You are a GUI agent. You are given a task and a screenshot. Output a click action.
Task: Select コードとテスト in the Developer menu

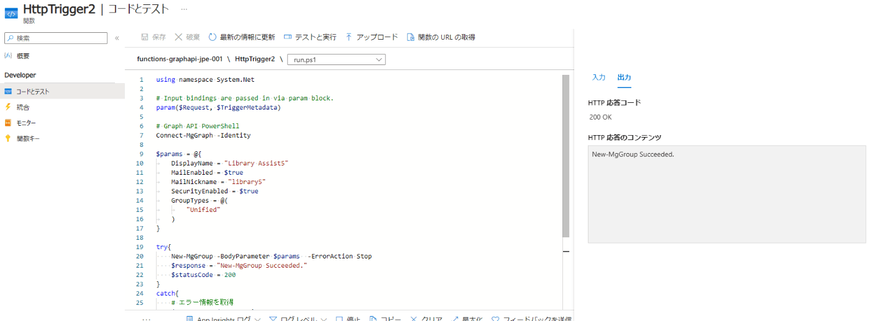[x=62, y=91]
